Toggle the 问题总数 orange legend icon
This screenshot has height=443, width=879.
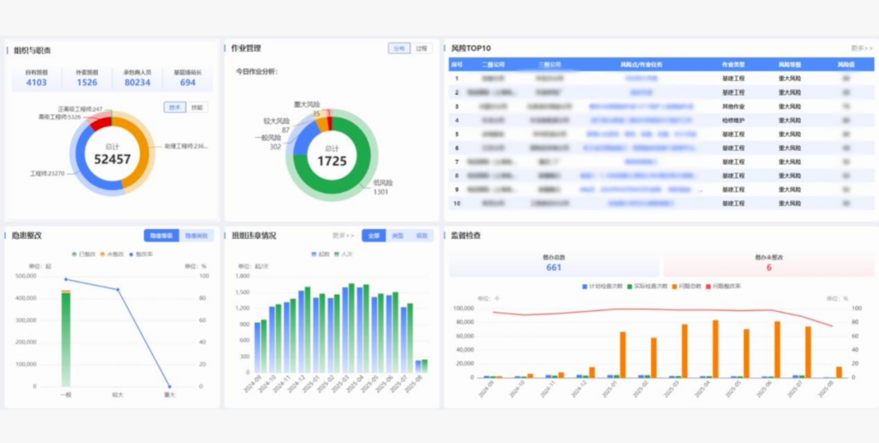click(x=674, y=287)
